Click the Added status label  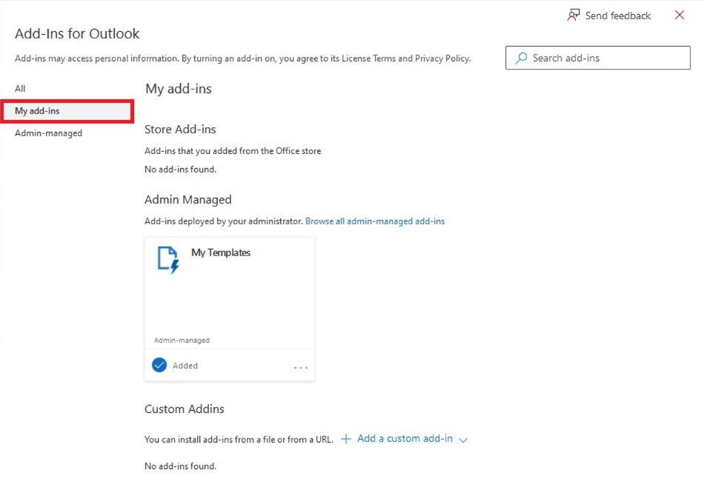pos(185,366)
